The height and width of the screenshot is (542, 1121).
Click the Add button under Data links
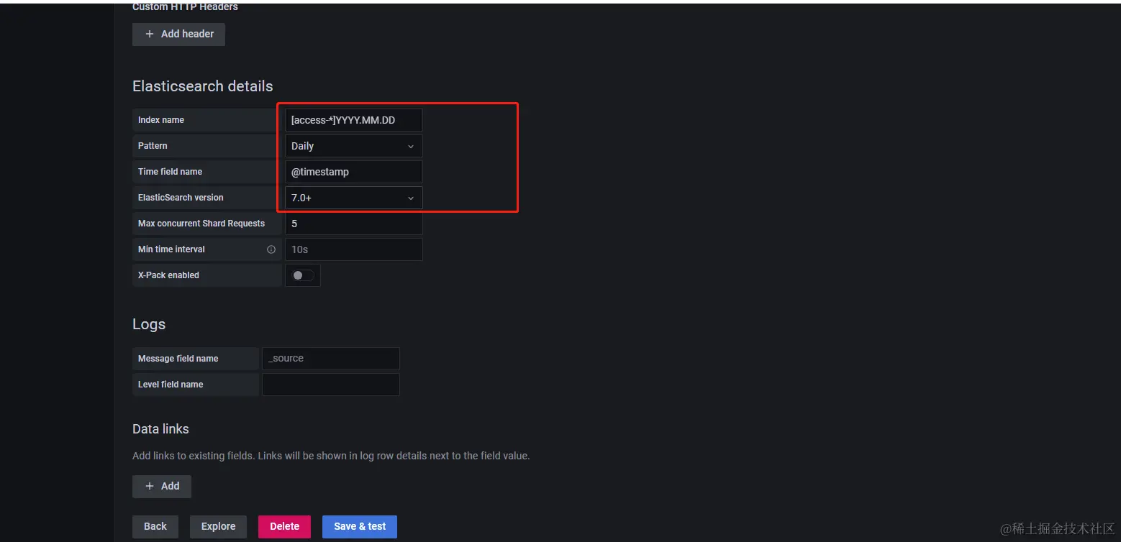162,486
